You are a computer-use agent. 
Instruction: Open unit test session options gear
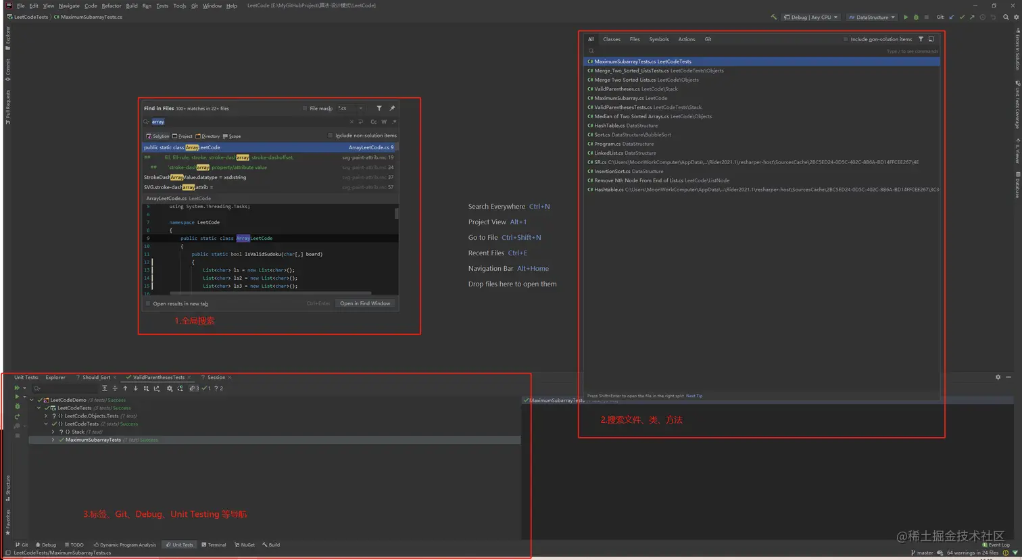tap(170, 388)
